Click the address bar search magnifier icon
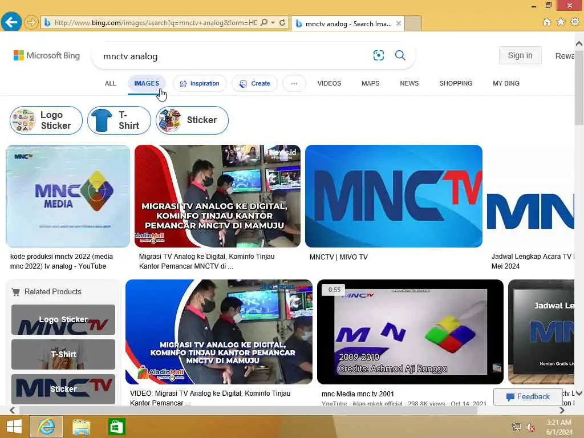Viewport: 584px width, 438px height. [264, 23]
